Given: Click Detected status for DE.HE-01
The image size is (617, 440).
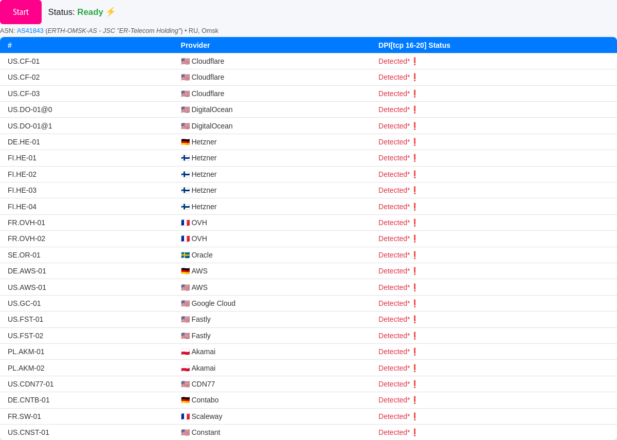Looking at the screenshot, I should (394, 142).
